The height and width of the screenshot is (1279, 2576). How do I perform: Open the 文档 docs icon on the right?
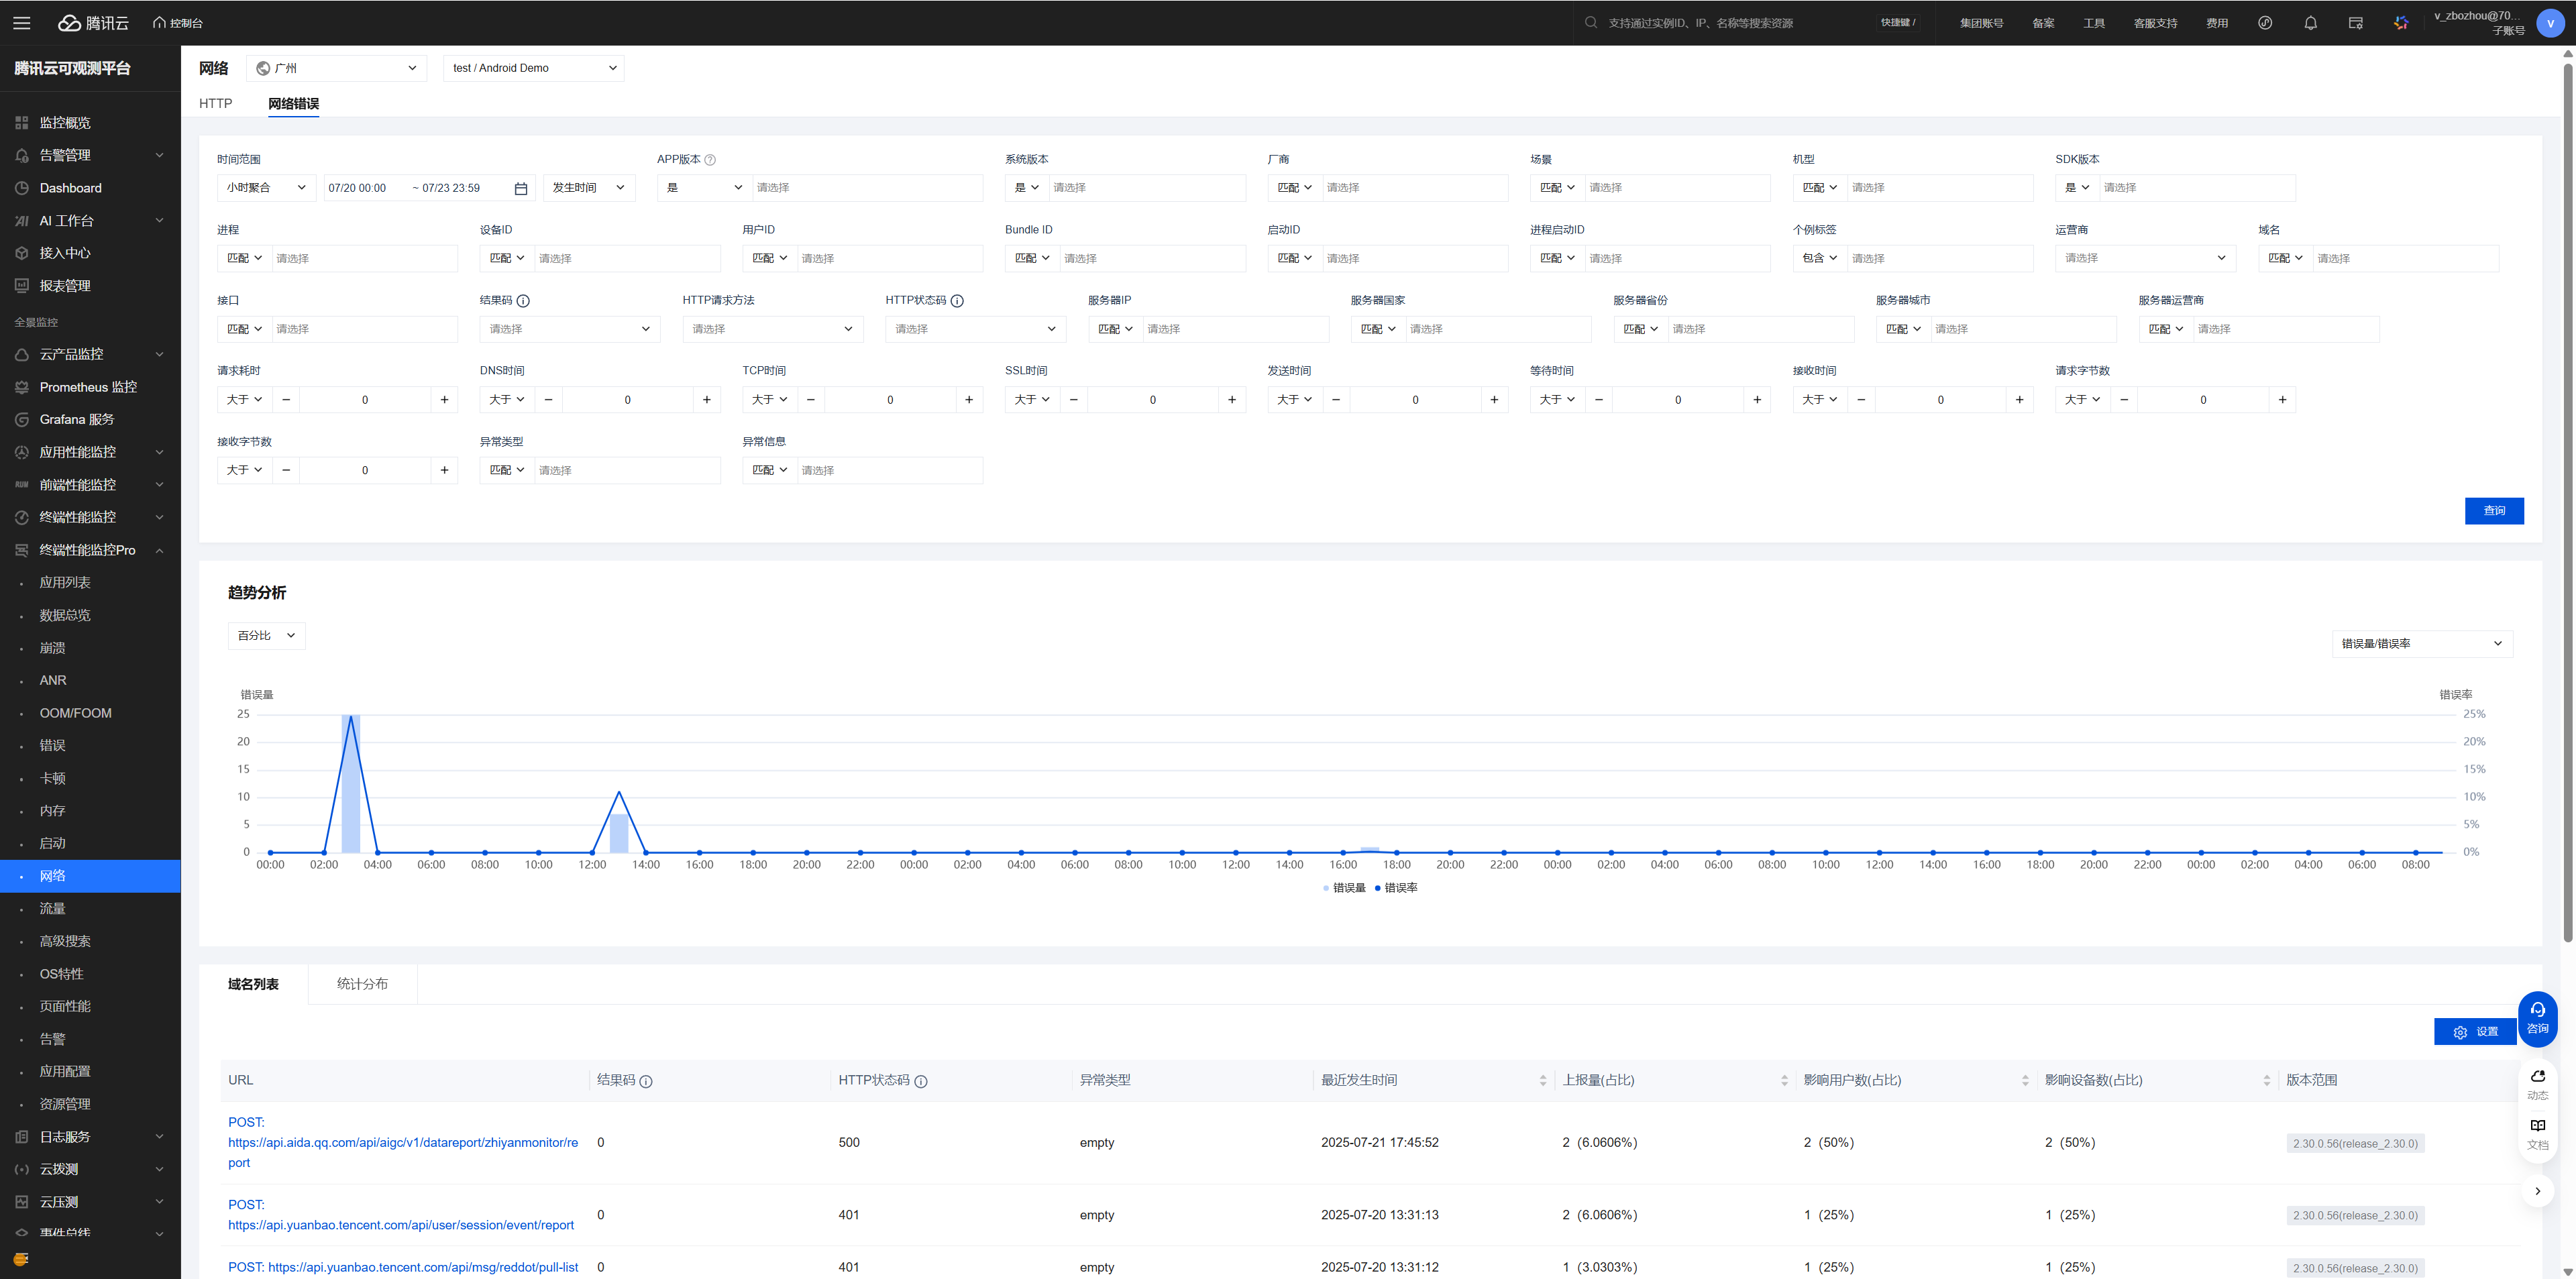[x=2537, y=1133]
